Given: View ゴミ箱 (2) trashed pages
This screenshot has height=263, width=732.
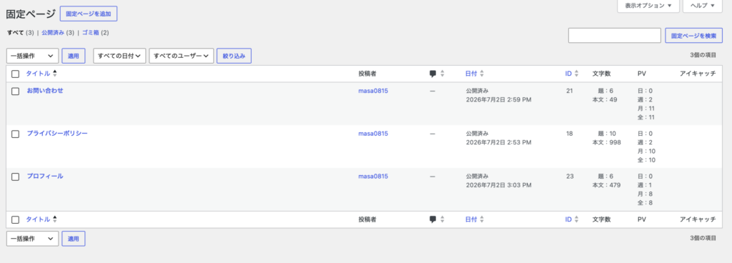Looking at the screenshot, I should [x=96, y=33].
